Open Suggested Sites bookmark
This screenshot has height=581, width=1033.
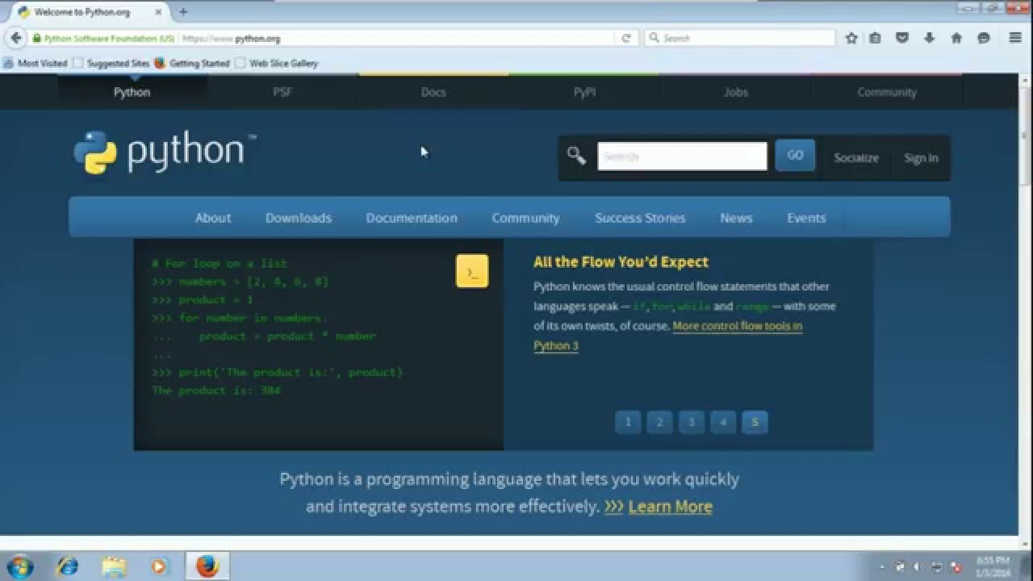pyautogui.click(x=111, y=63)
